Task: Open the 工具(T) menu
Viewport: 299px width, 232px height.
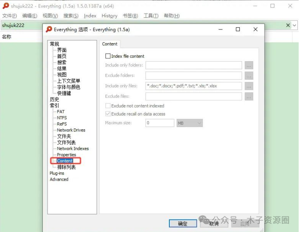Action: (151, 15)
